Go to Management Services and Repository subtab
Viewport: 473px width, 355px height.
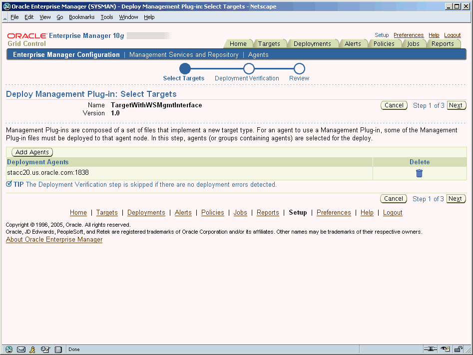pos(183,55)
